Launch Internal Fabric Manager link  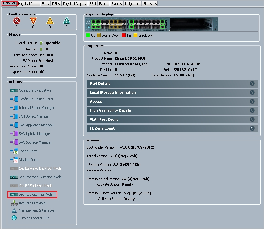pyautogui.click(x=36, y=108)
